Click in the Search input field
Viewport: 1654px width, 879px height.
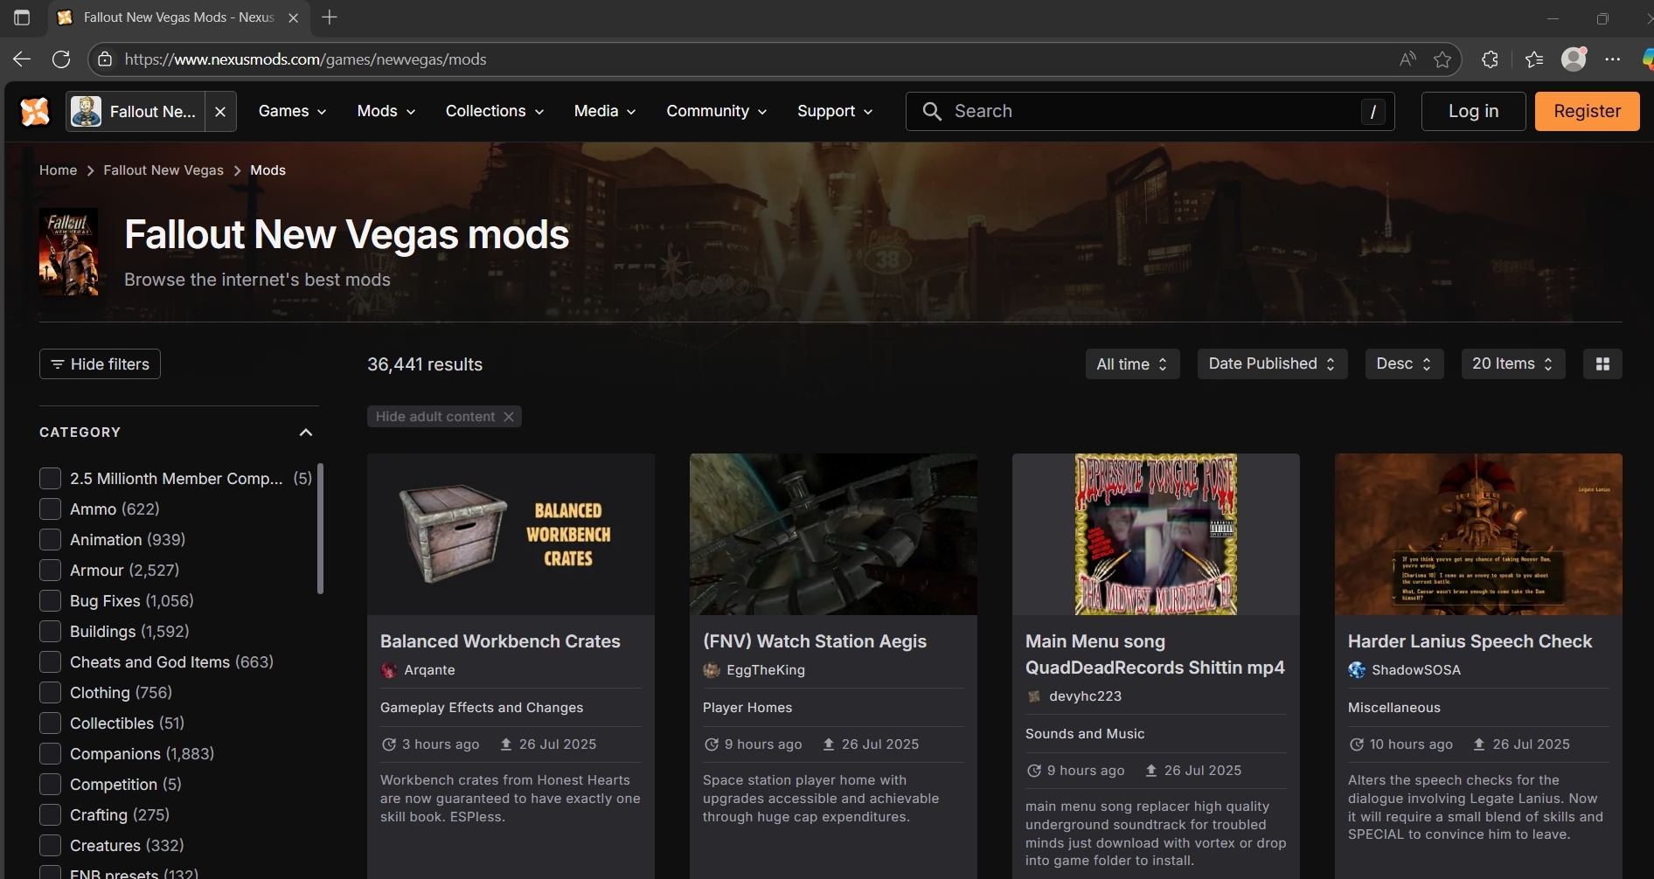pyautogui.click(x=1150, y=112)
